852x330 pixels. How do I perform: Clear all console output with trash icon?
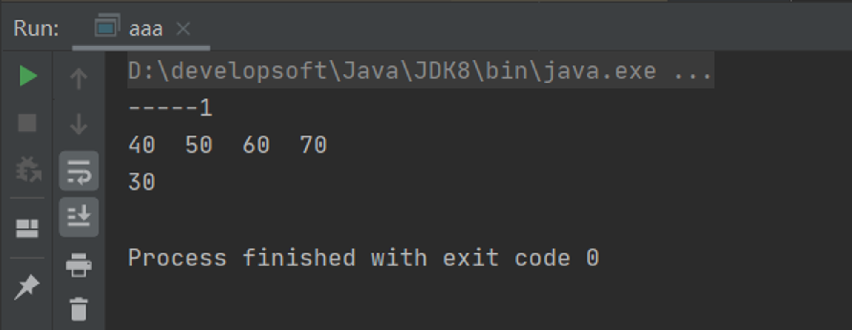click(x=79, y=309)
